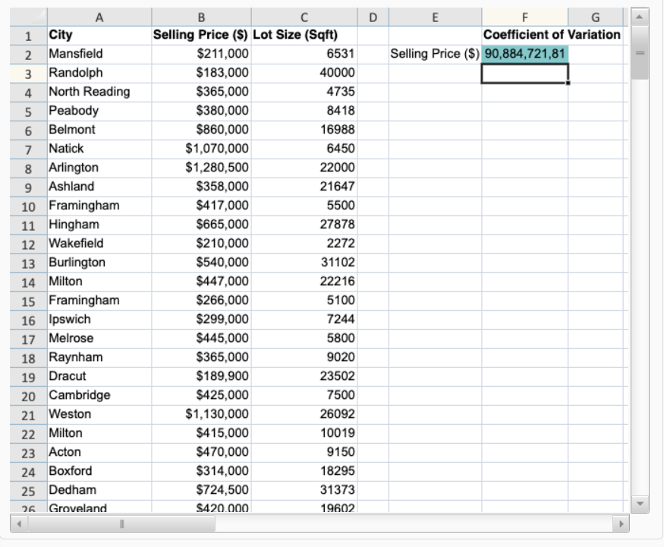Screen dimensions: 664x547
Task: Click the horizontal scrollbar thumb
Action: [121, 523]
